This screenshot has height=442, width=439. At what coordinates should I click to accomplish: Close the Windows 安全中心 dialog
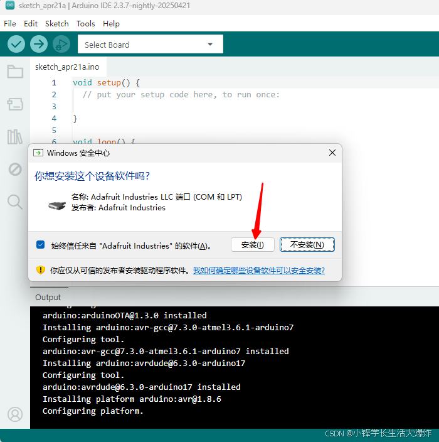tap(332, 153)
